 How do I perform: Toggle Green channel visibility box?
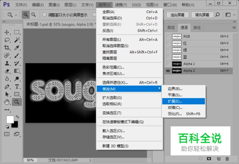pos(168,50)
